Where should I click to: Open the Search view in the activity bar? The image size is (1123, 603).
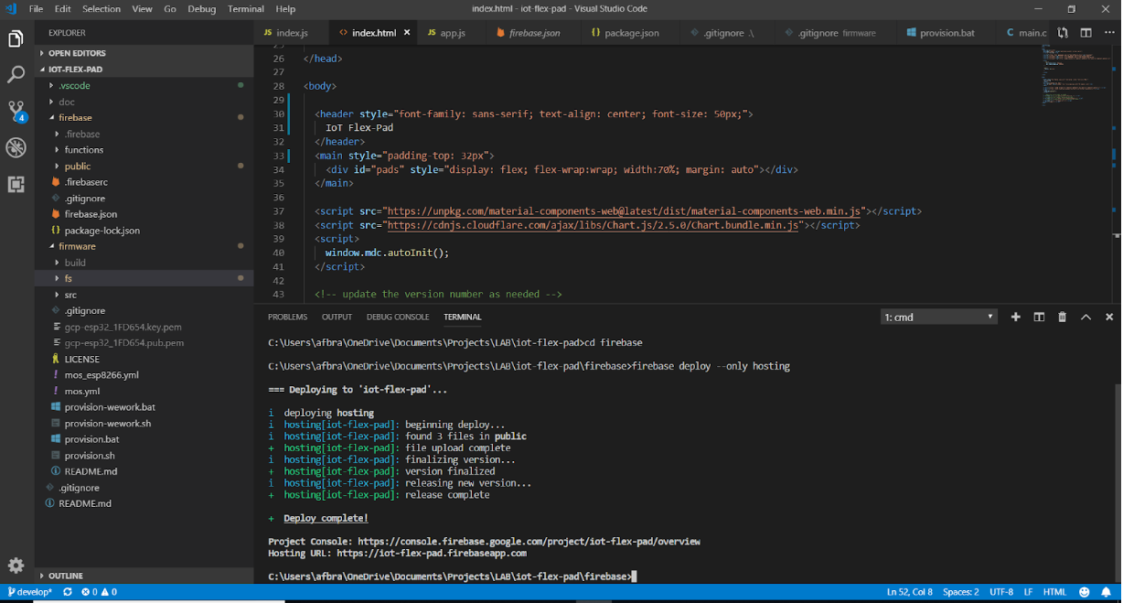point(16,75)
